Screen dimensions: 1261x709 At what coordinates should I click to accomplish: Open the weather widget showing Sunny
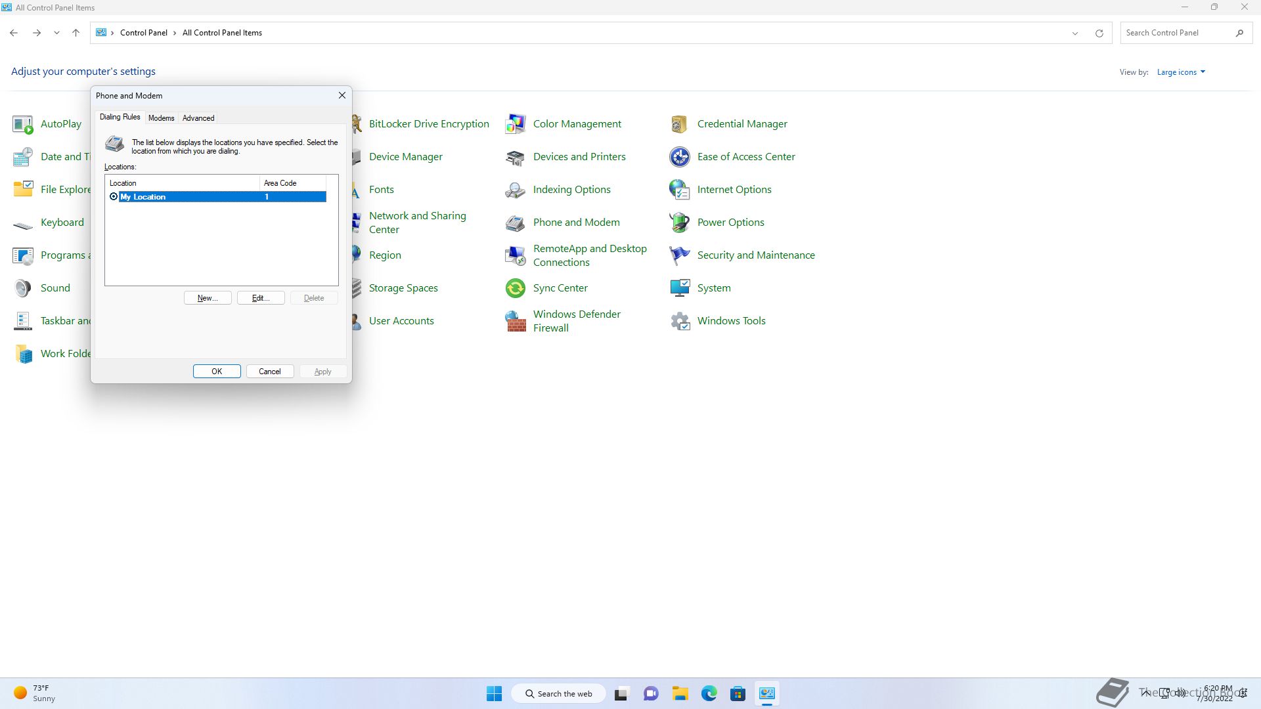point(35,694)
